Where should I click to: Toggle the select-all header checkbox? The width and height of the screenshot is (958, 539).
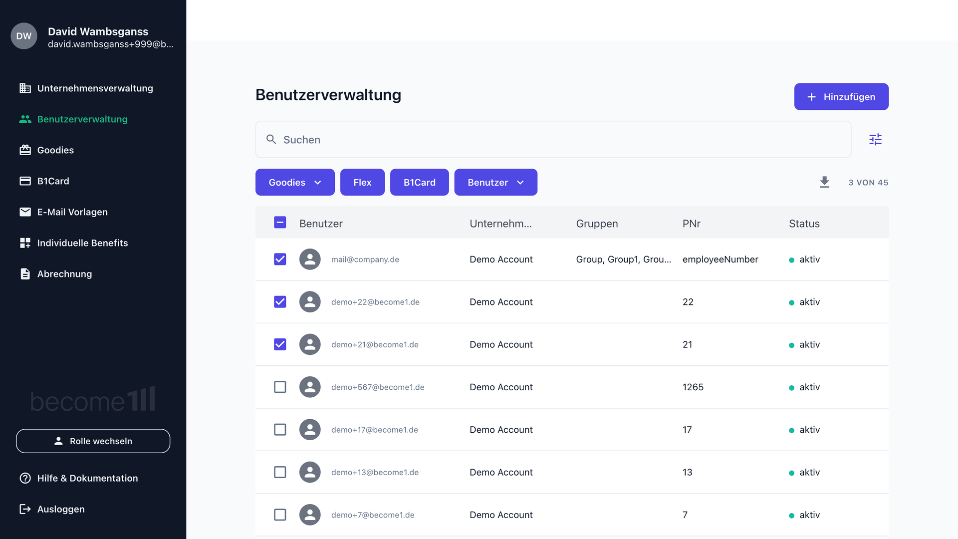click(x=280, y=223)
